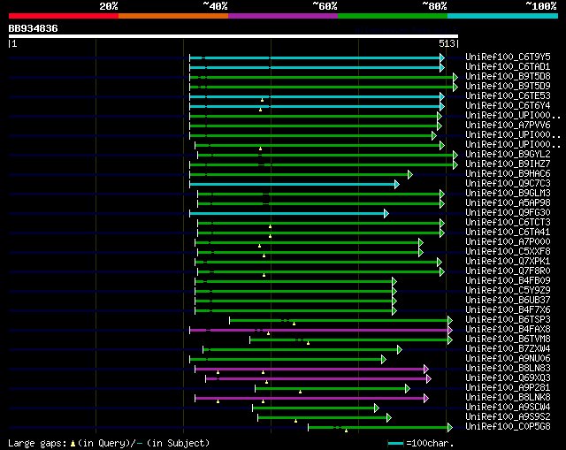
Task: Select the UniRef100_A7P000 label
Action: [x=508, y=241]
